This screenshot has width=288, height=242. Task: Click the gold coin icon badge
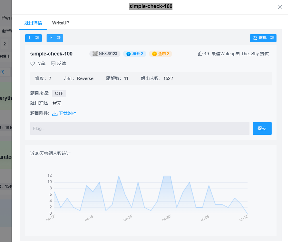tap(155, 54)
